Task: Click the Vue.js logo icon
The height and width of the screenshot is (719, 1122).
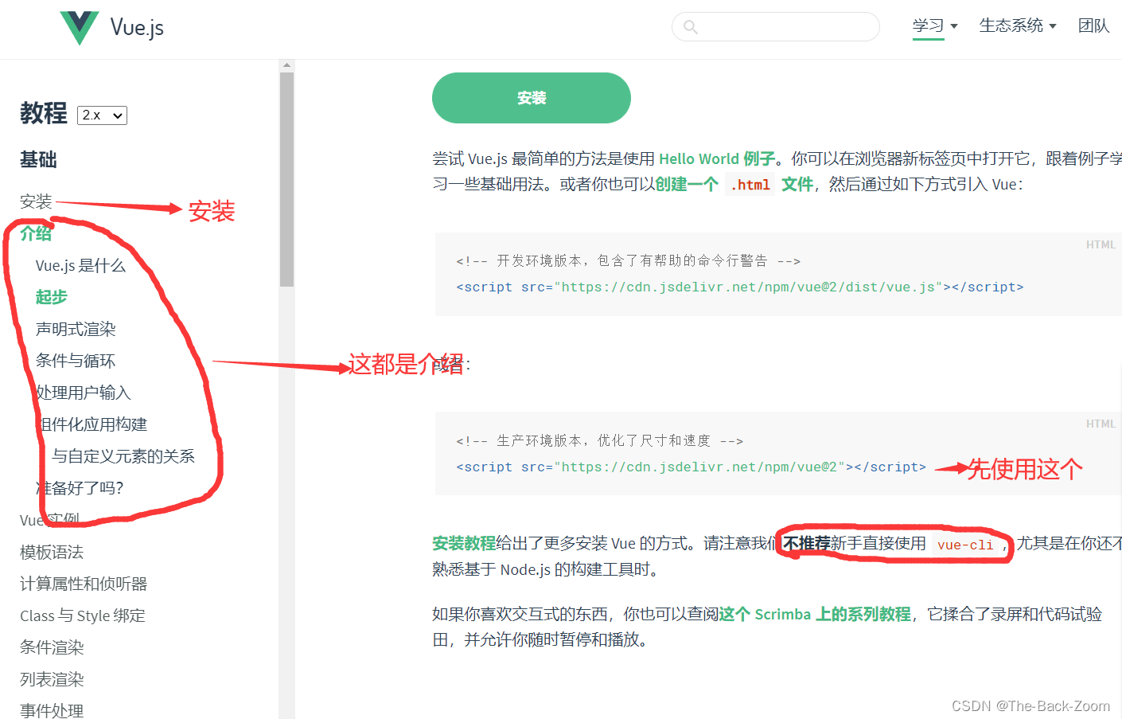Action: point(80,28)
